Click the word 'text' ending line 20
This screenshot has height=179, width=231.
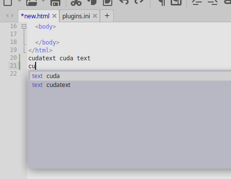(x=84, y=58)
